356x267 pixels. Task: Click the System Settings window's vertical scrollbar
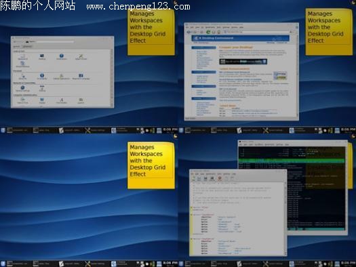pyautogui.click(x=112, y=77)
